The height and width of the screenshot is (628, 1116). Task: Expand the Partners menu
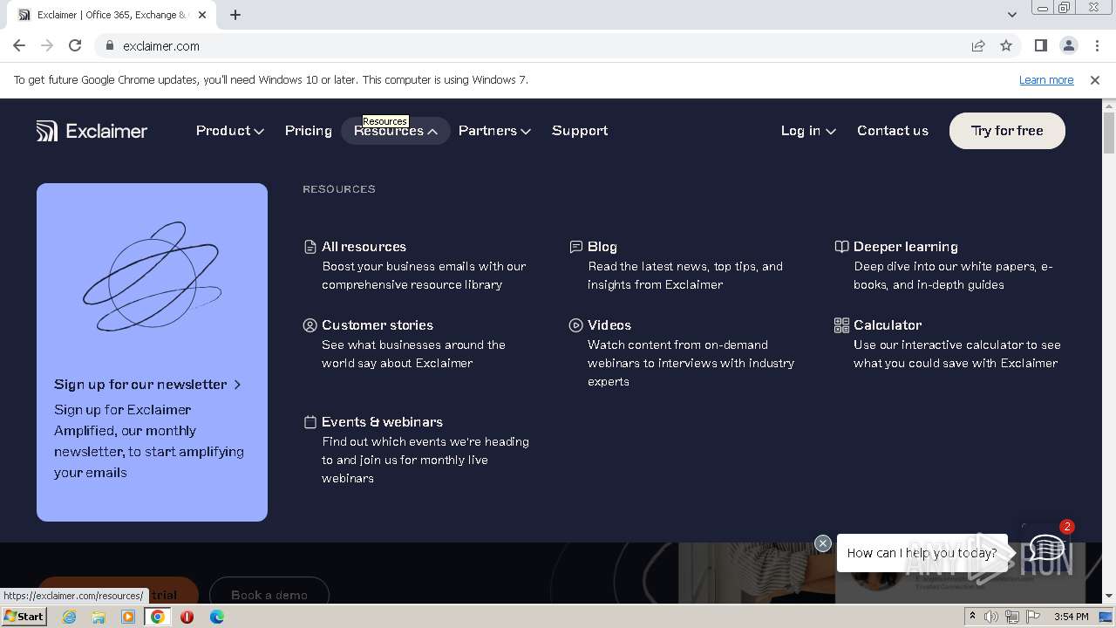pyautogui.click(x=494, y=131)
